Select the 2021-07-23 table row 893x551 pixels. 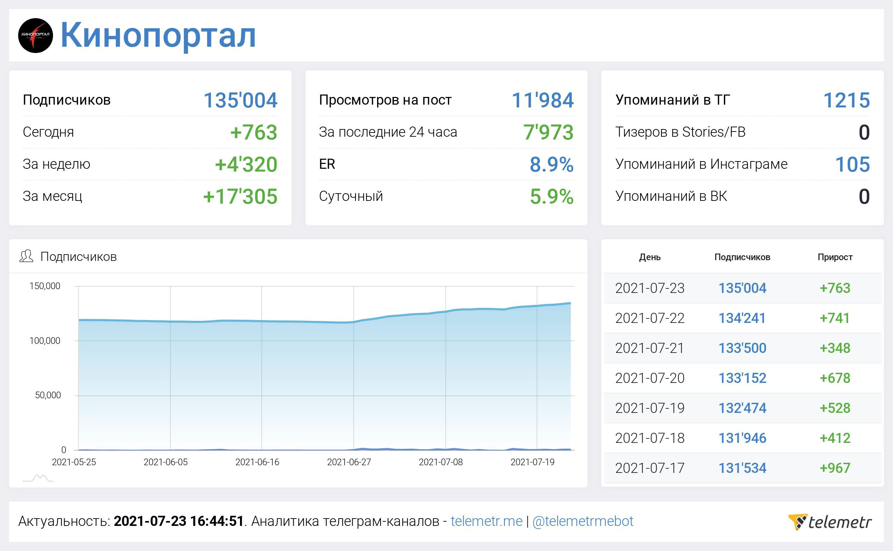(x=650, y=288)
